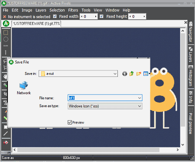Click the Fixed height value field
The height and width of the screenshot is (162, 195).
point(137,16)
